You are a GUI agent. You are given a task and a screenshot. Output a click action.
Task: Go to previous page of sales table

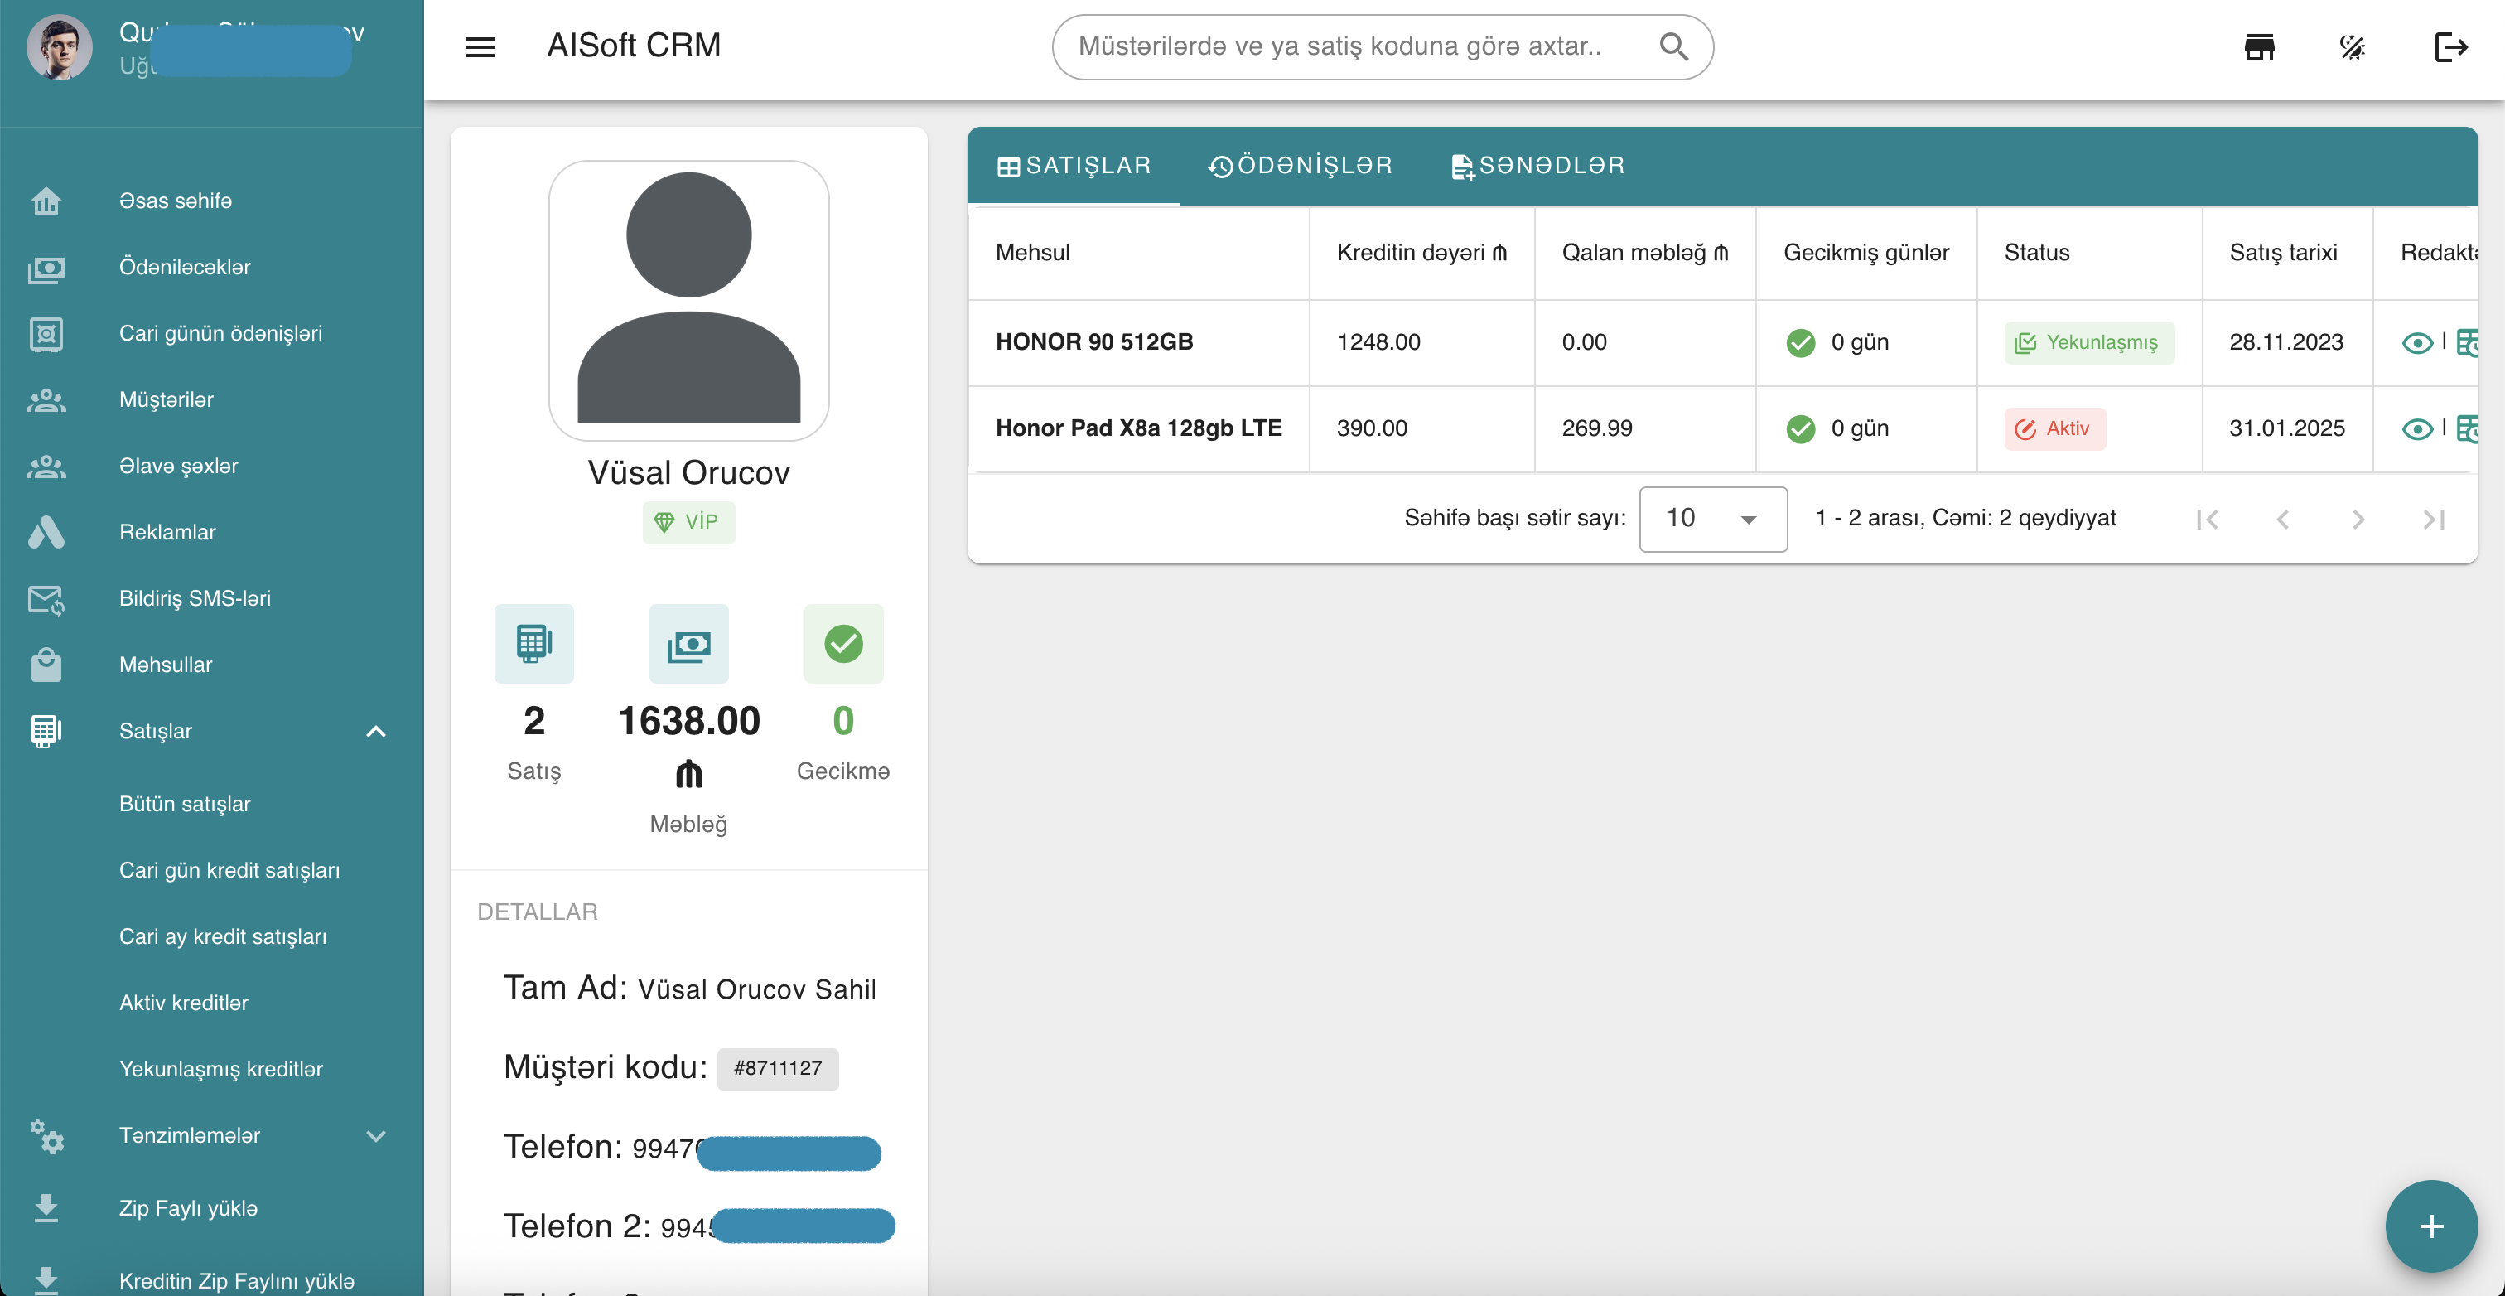pos(2282,519)
